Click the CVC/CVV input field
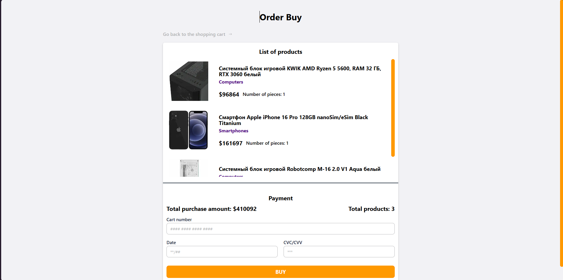The image size is (563, 280). 339,251
